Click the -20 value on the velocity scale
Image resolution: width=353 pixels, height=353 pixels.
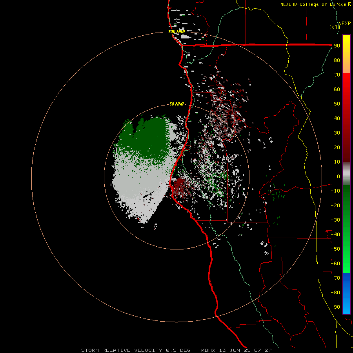pos(335,205)
